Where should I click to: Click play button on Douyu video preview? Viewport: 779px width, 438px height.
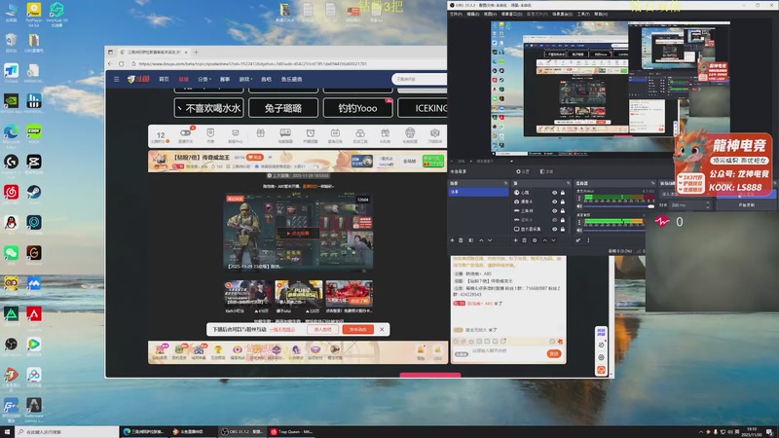(x=298, y=233)
